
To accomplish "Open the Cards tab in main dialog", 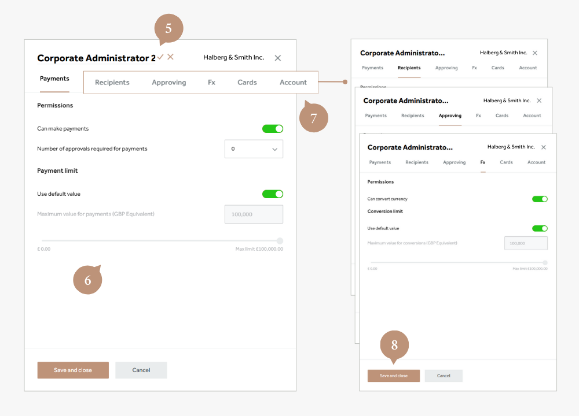I will click(247, 82).
